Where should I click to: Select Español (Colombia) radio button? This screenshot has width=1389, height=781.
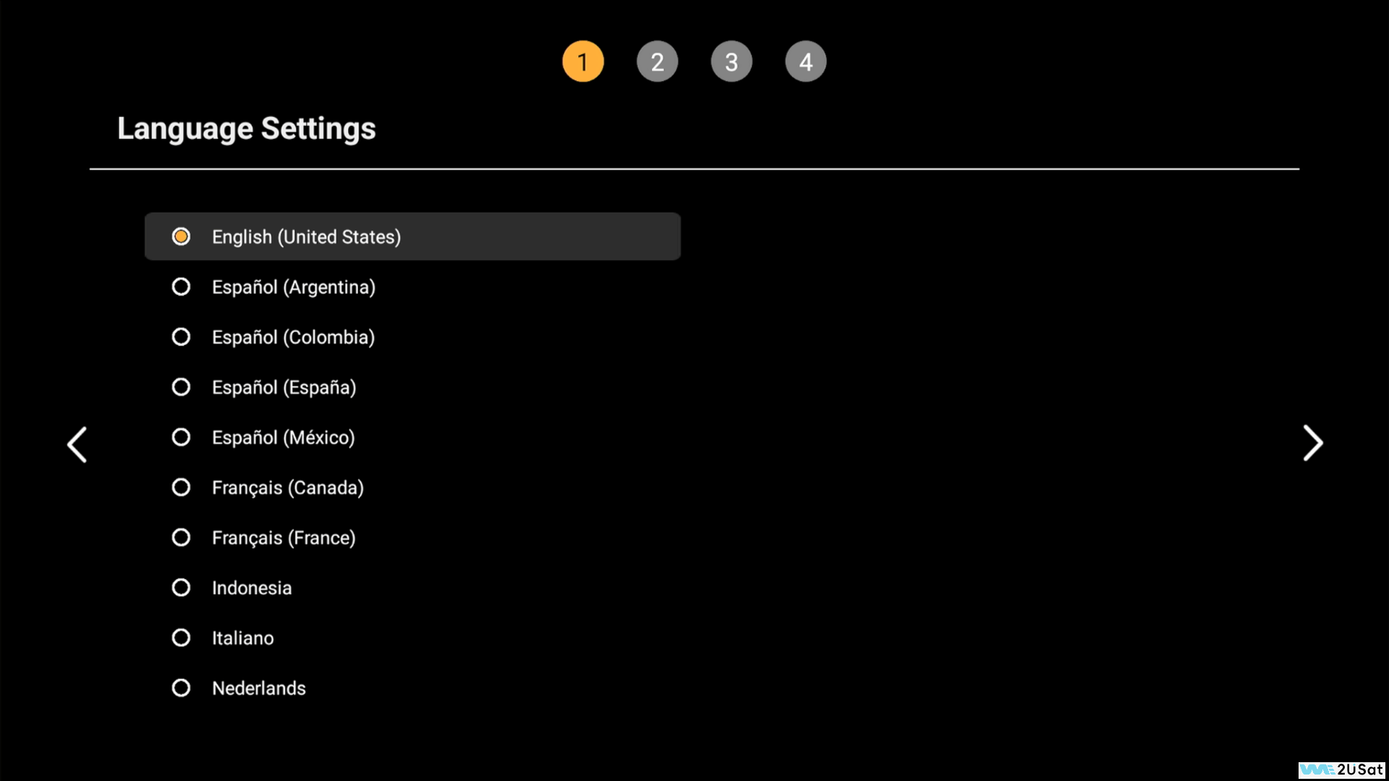[181, 337]
